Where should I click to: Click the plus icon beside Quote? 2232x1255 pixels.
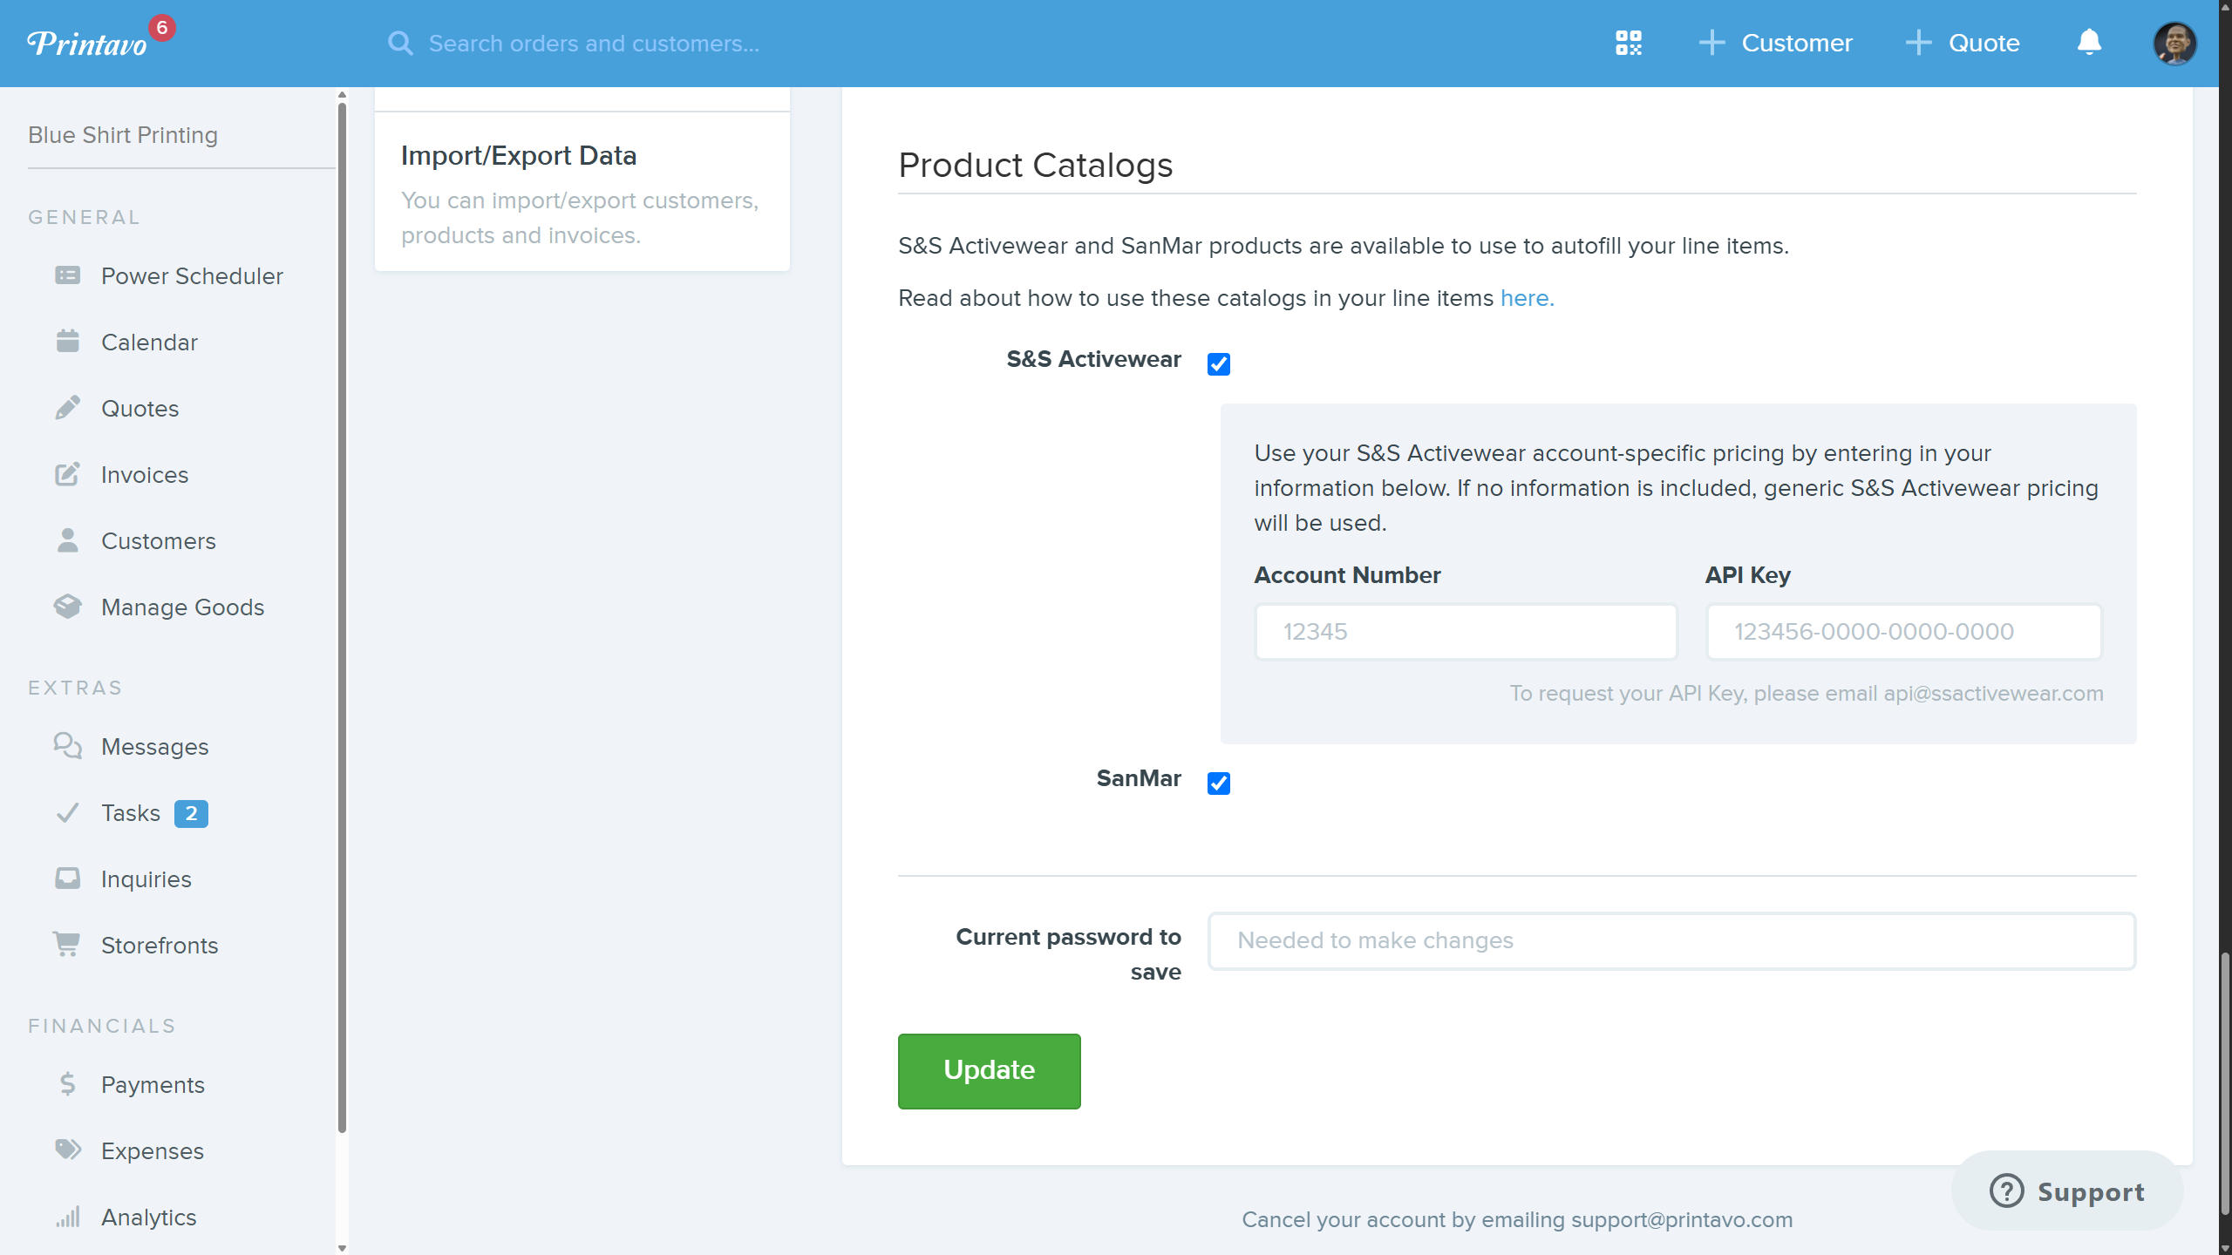pos(1918,43)
